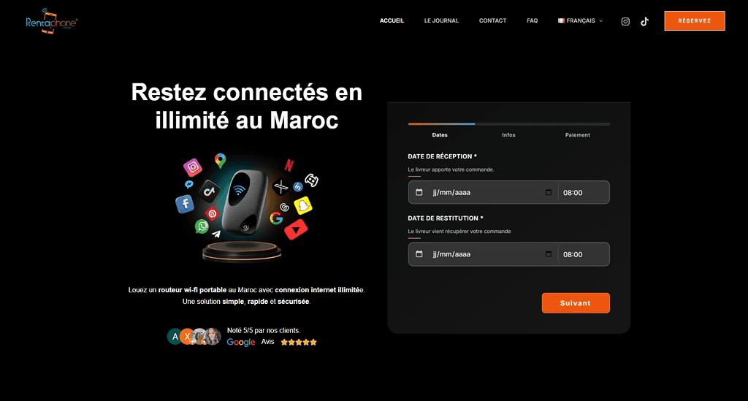
Task: Open the TikTok icon in header
Action: pyautogui.click(x=644, y=21)
